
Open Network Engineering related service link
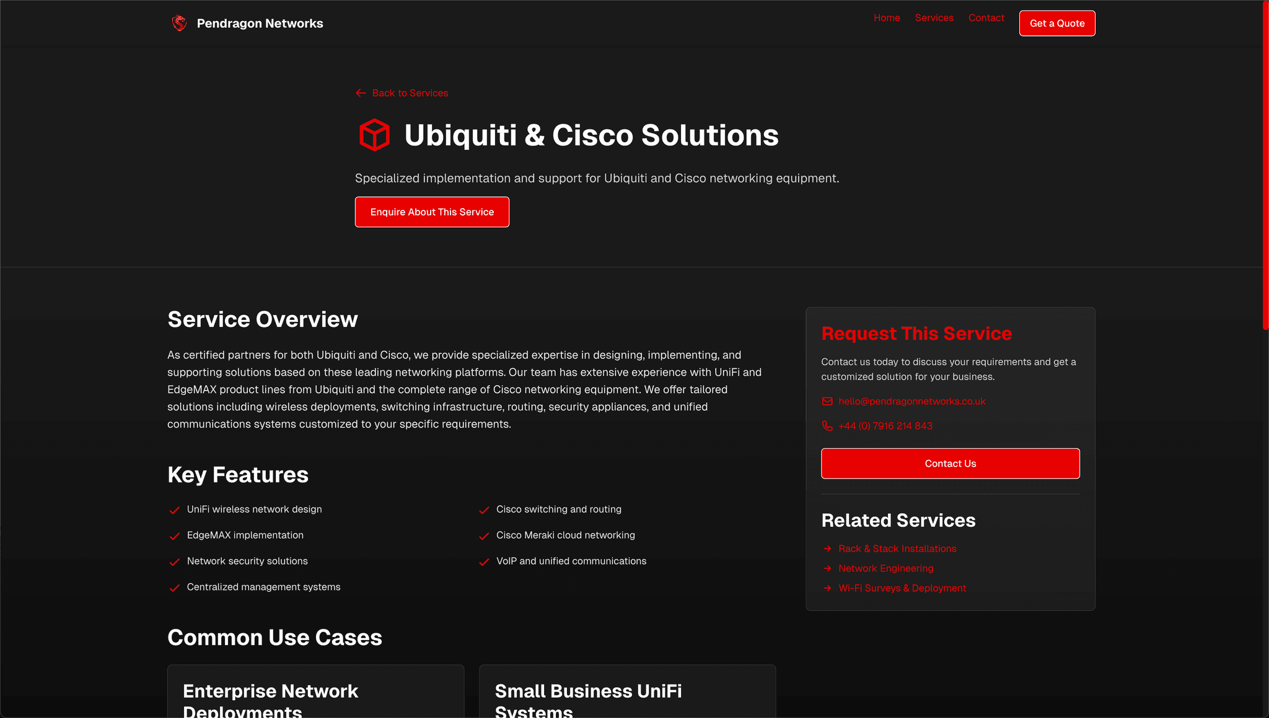[885, 569]
